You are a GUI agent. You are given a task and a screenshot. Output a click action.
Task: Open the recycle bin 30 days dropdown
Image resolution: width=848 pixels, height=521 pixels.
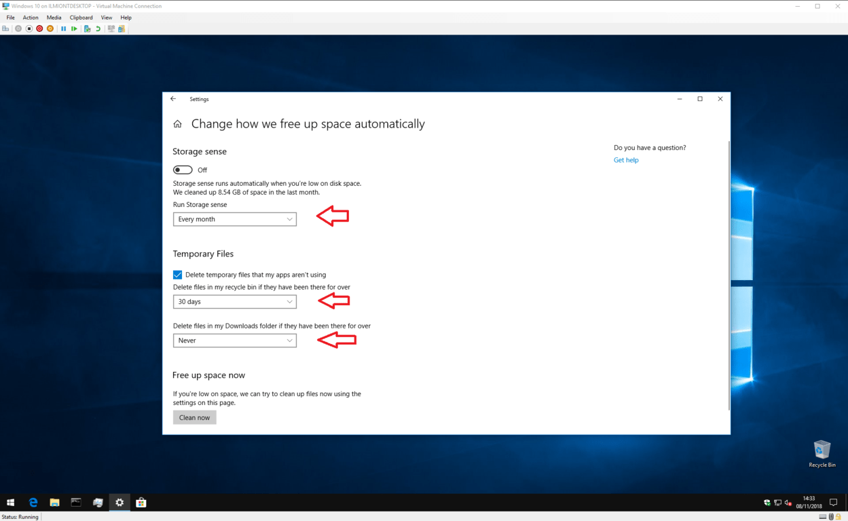pos(234,301)
